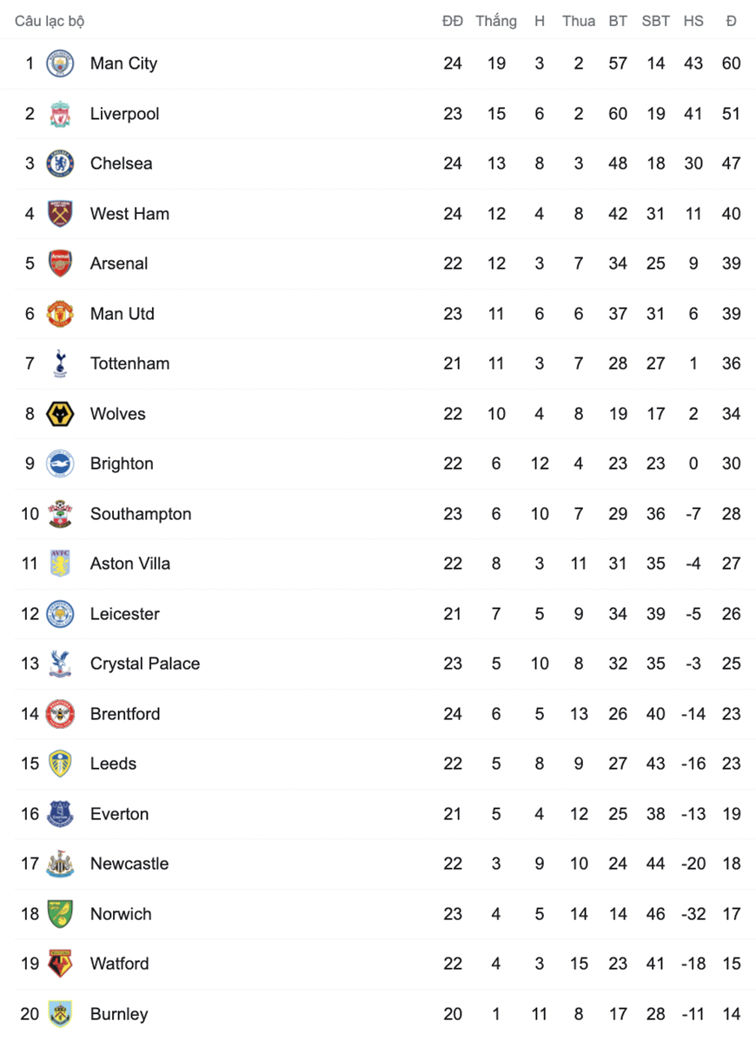Viewport: 756px width, 1041px height.
Task: Open the Crystal Palace team link
Action: point(144,664)
